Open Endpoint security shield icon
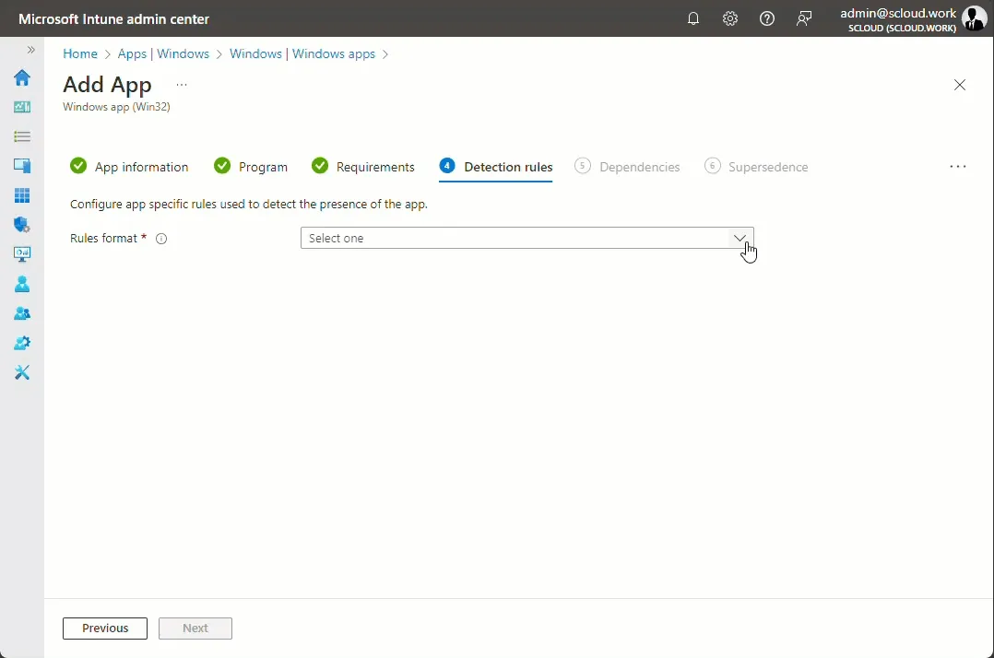Image resolution: width=994 pixels, height=658 pixels. (22, 225)
